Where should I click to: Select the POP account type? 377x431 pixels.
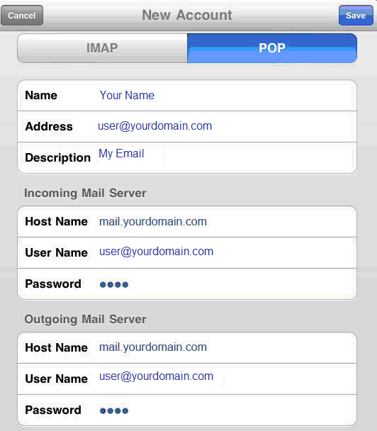pyautogui.click(x=272, y=48)
